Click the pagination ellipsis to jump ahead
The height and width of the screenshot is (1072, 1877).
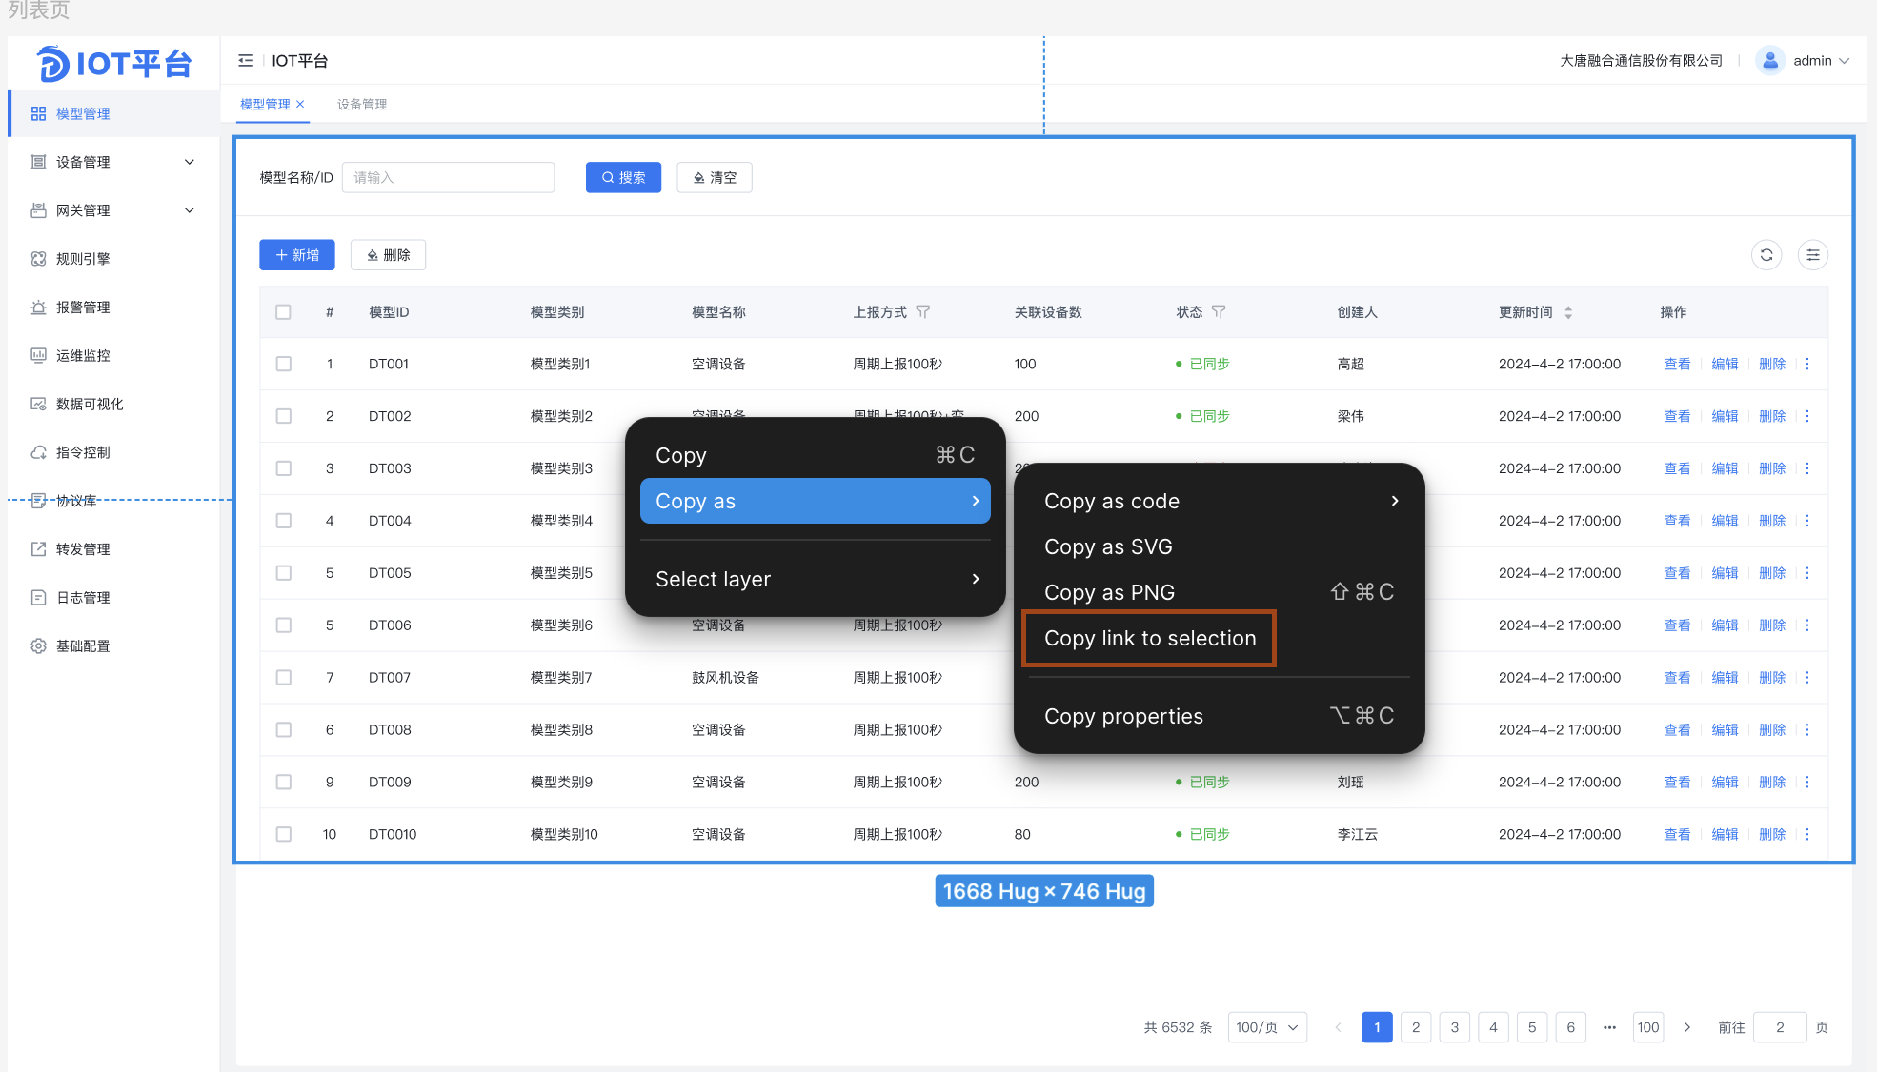[x=1609, y=1028]
